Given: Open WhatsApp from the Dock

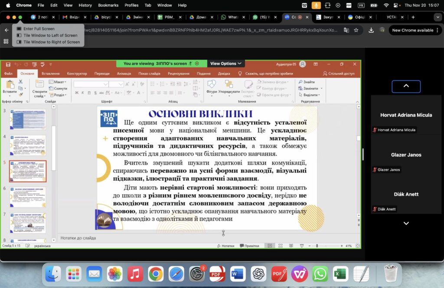Looking at the screenshot, I should (320, 274).
